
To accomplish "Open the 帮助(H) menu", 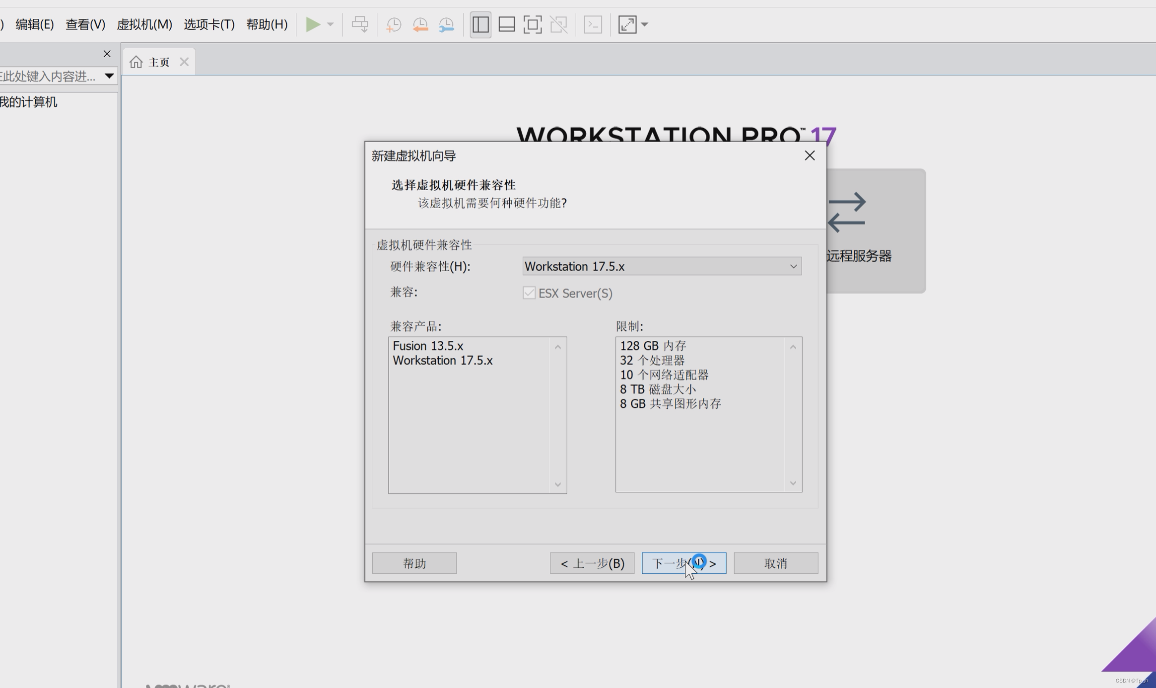I will click(267, 24).
